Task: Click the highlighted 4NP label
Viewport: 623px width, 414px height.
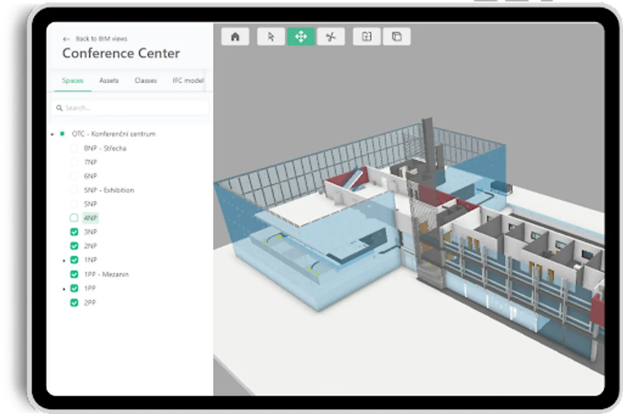Action: click(91, 218)
